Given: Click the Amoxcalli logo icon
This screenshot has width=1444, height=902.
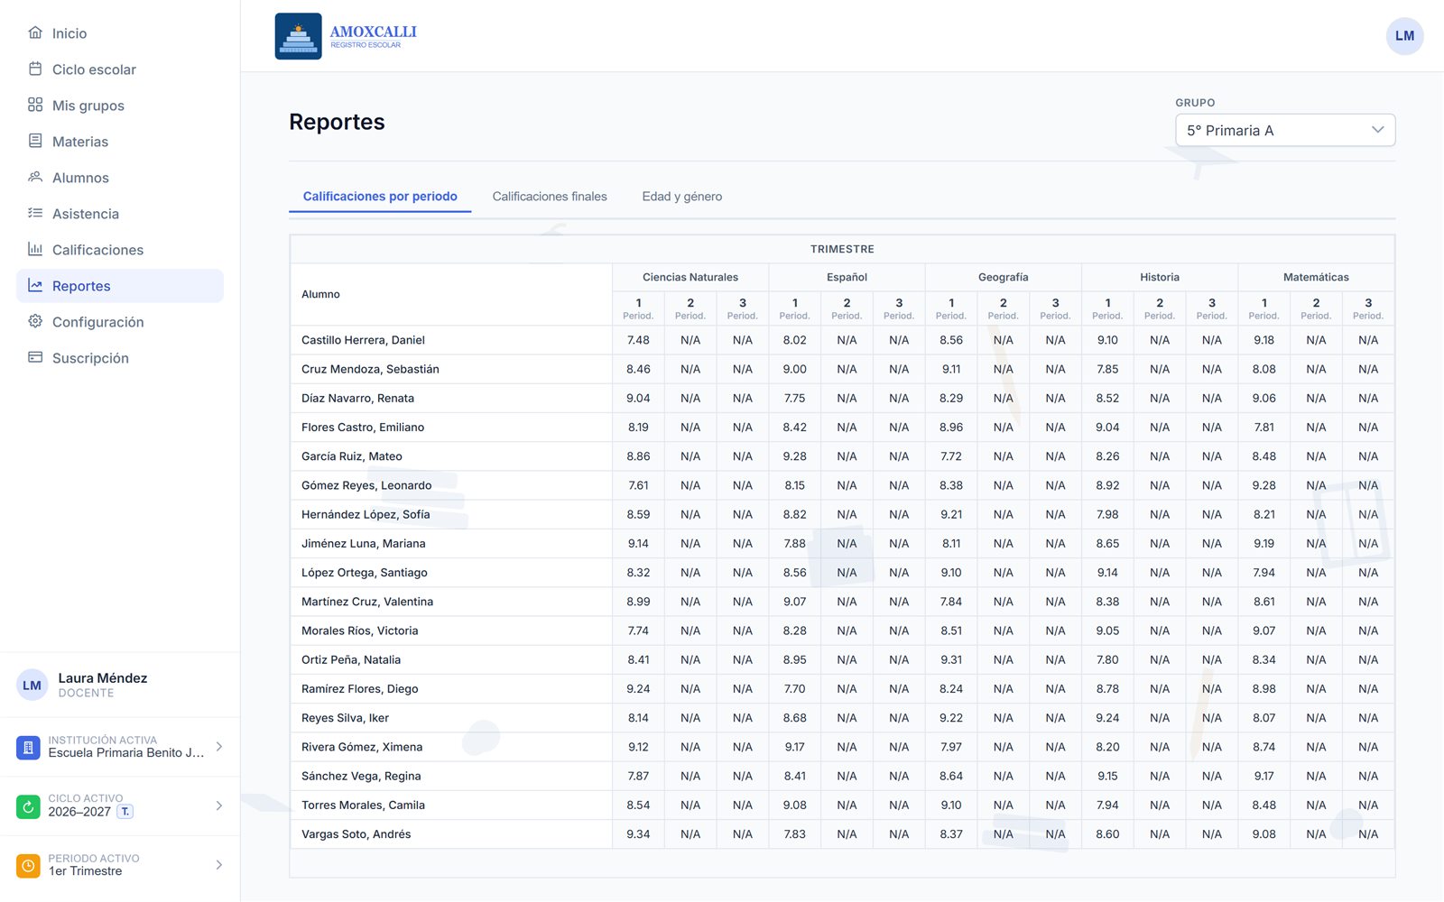Looking at the screenshot, I should pyautogui.click(x=298, y=36).
